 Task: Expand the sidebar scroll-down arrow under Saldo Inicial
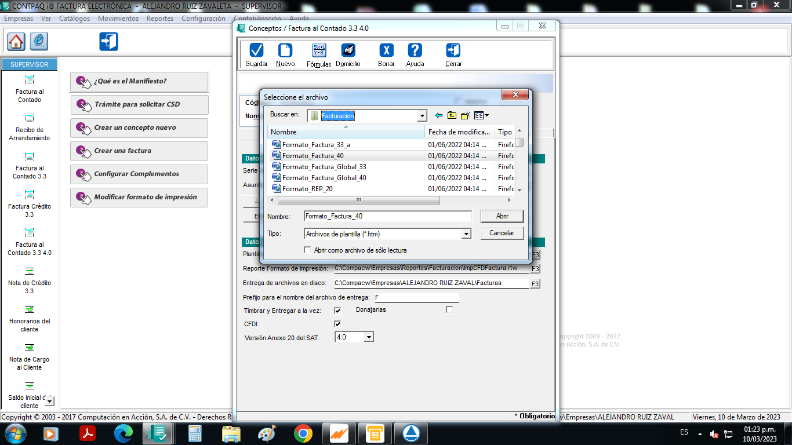click(49, 401)
